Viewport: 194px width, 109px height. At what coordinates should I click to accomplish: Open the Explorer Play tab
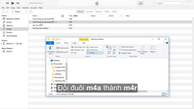tap(84, 43)
